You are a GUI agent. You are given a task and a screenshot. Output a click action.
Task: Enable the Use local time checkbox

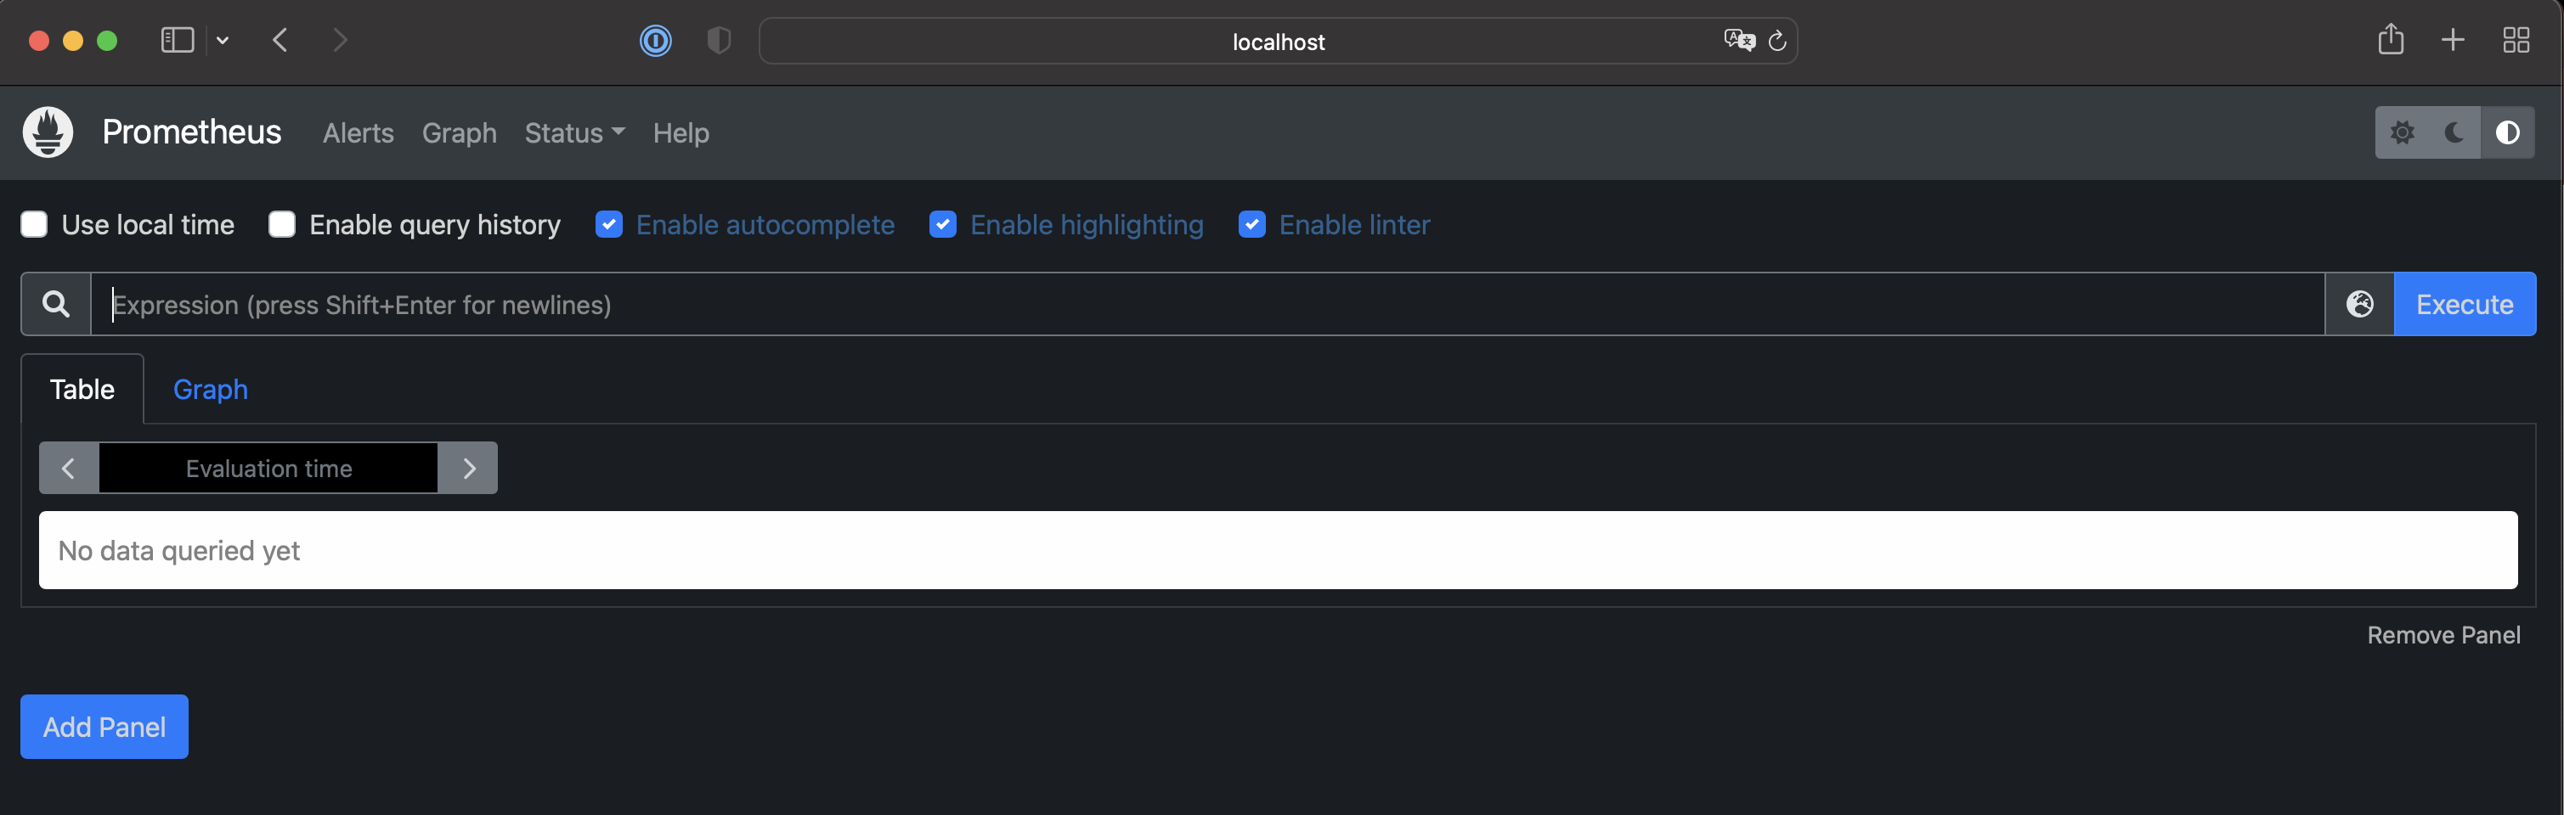point(35,225)
